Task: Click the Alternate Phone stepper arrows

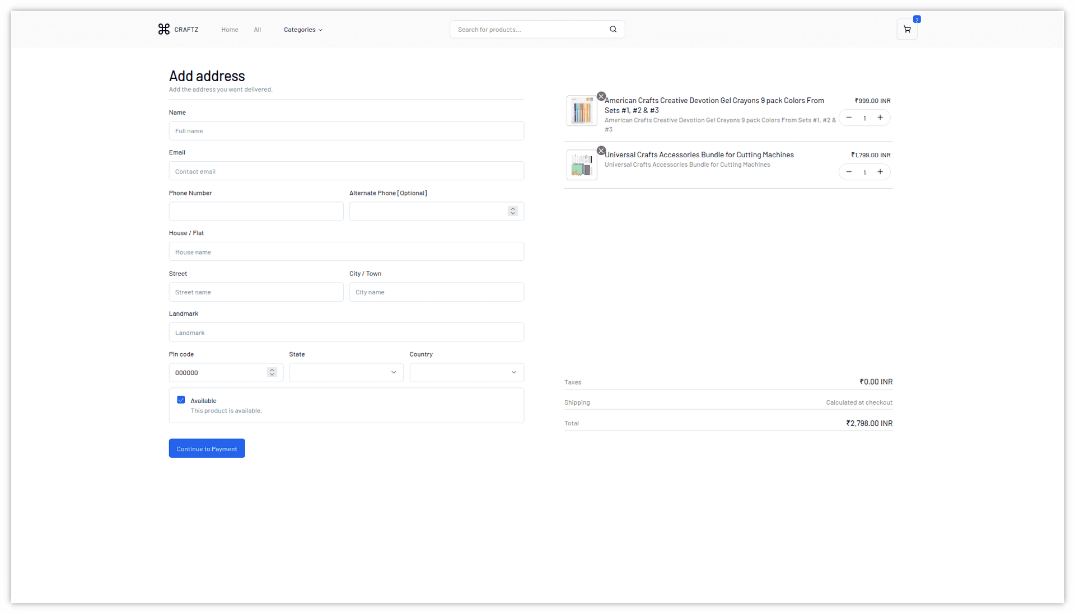Action: point(512,211)
